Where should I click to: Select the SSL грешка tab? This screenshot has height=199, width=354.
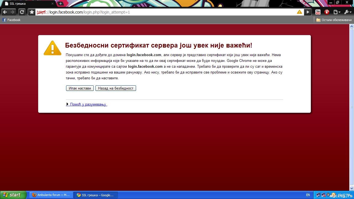pos(29,4)
